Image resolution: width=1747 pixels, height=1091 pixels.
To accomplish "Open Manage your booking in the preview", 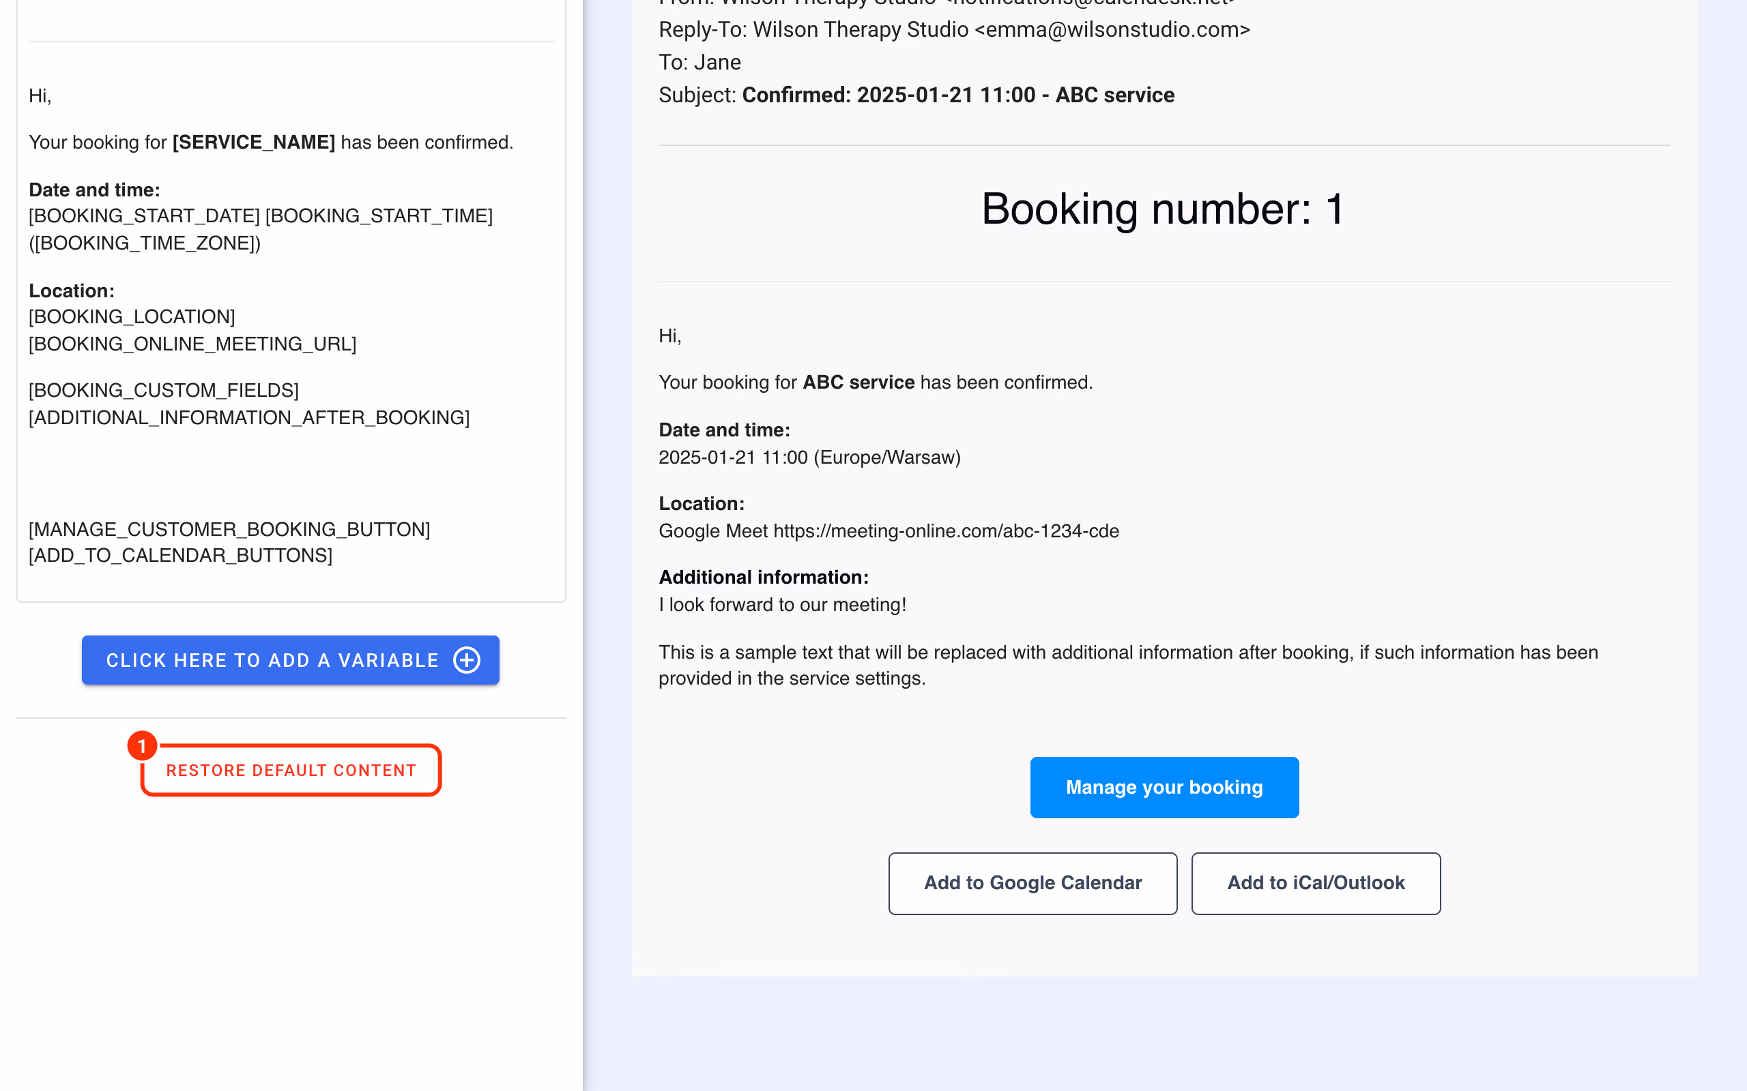I will 1164,787.
